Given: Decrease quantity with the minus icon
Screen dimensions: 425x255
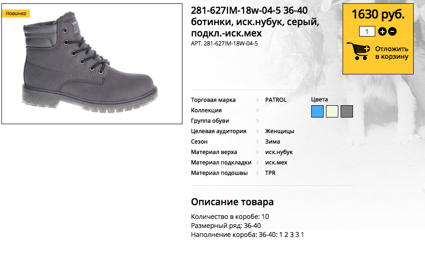Looking at the screenshot, I should (392, 31).
